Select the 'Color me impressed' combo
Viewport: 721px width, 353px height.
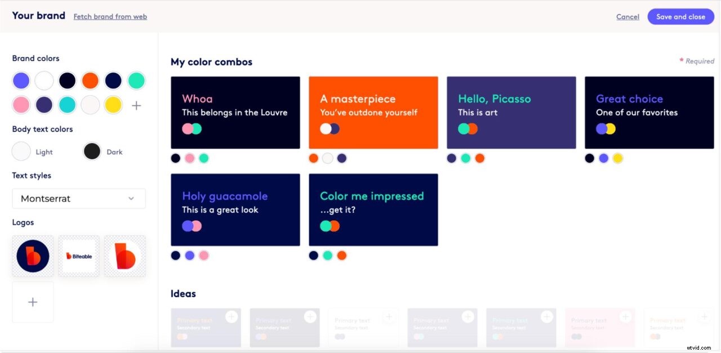[373, 209]
